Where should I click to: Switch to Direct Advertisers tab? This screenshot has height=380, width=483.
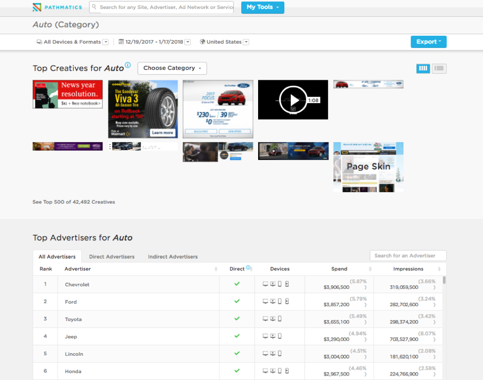tap(111, 257)
